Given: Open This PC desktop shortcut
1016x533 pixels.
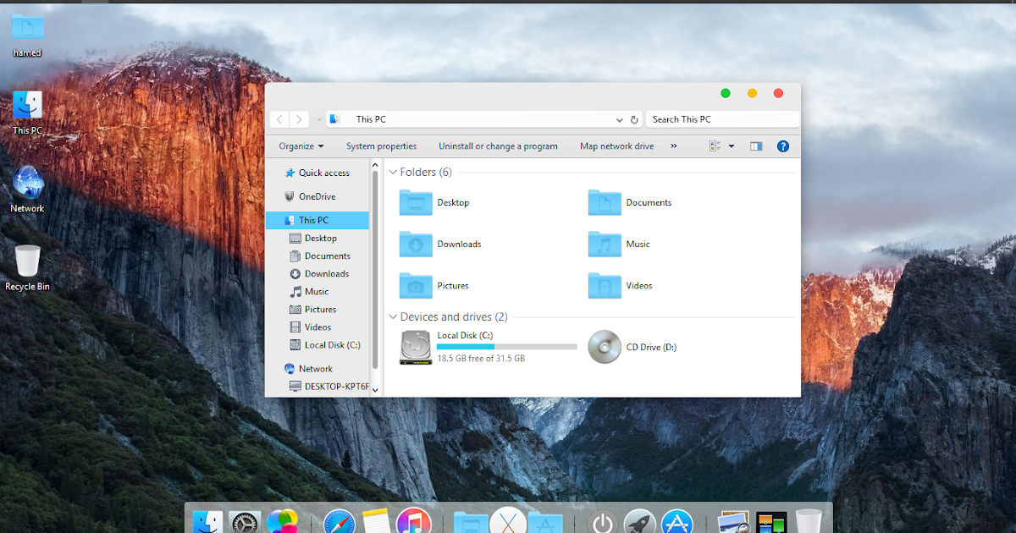Looking at the screenshot, I should (27, 113).
